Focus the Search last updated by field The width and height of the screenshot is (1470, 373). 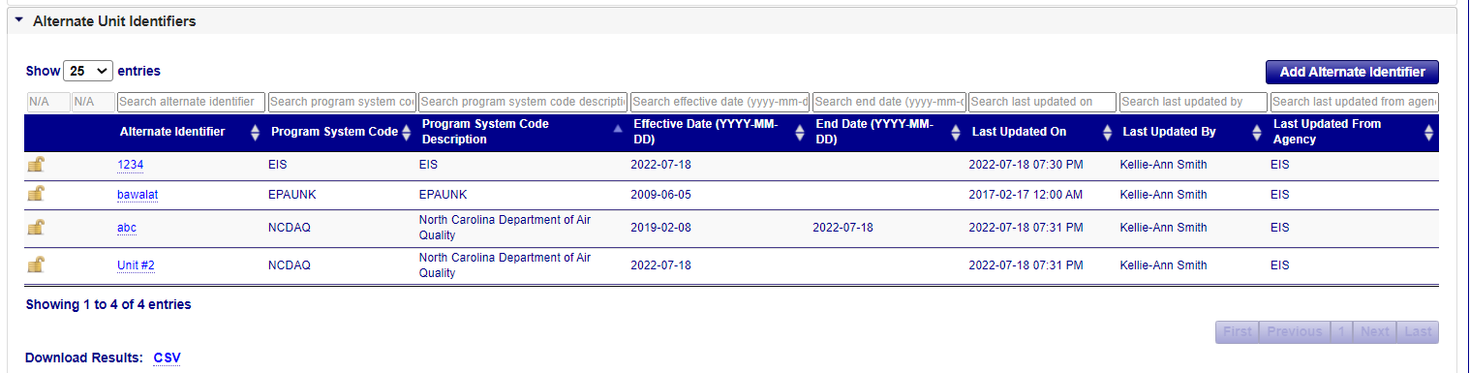[1193, 102]
